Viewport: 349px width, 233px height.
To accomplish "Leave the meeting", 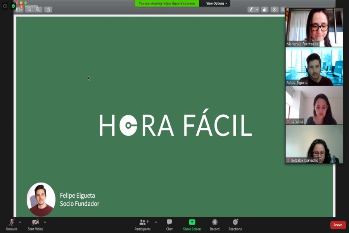I will click(x=338, y=225).
